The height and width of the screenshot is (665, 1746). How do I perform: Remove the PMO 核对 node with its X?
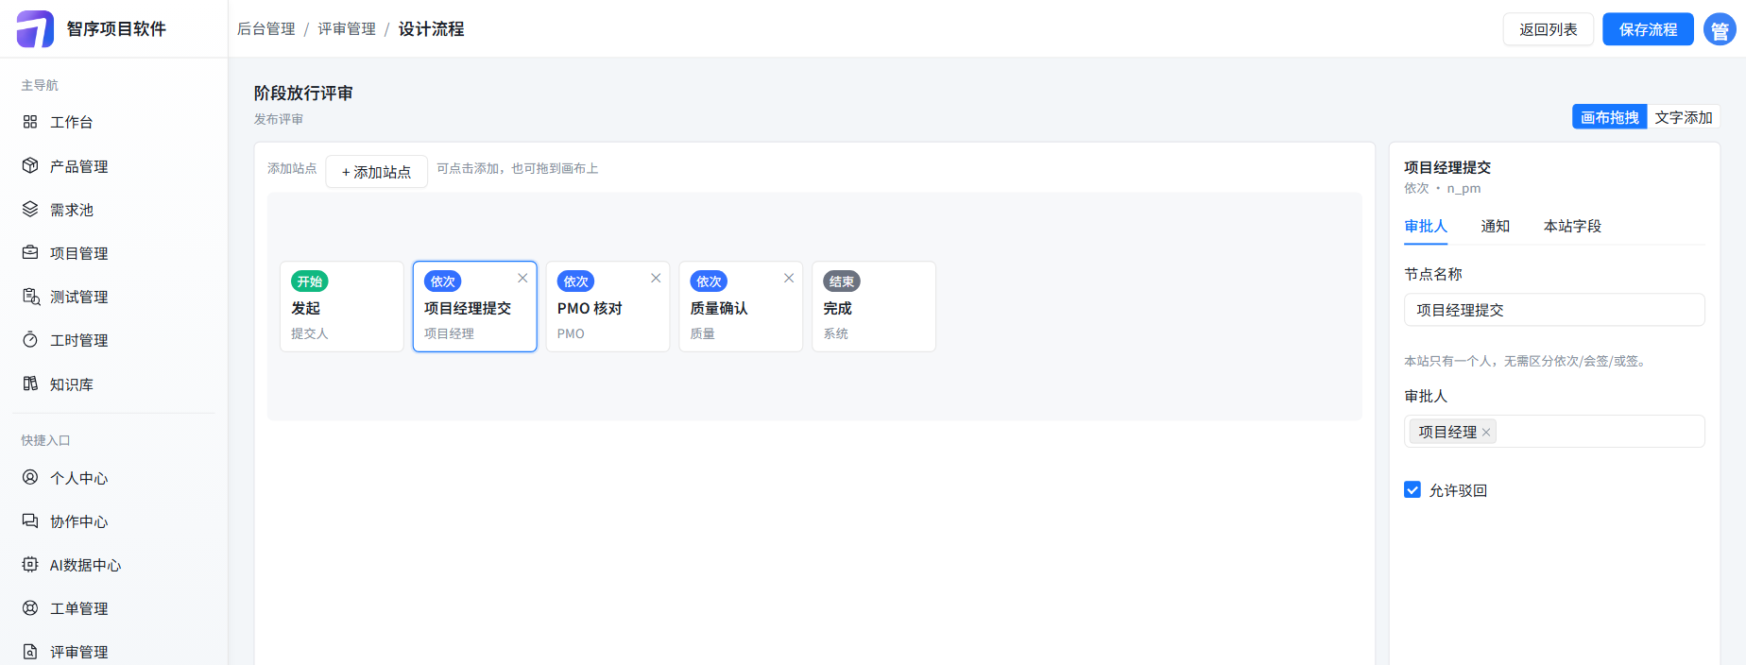coord(656,278)
